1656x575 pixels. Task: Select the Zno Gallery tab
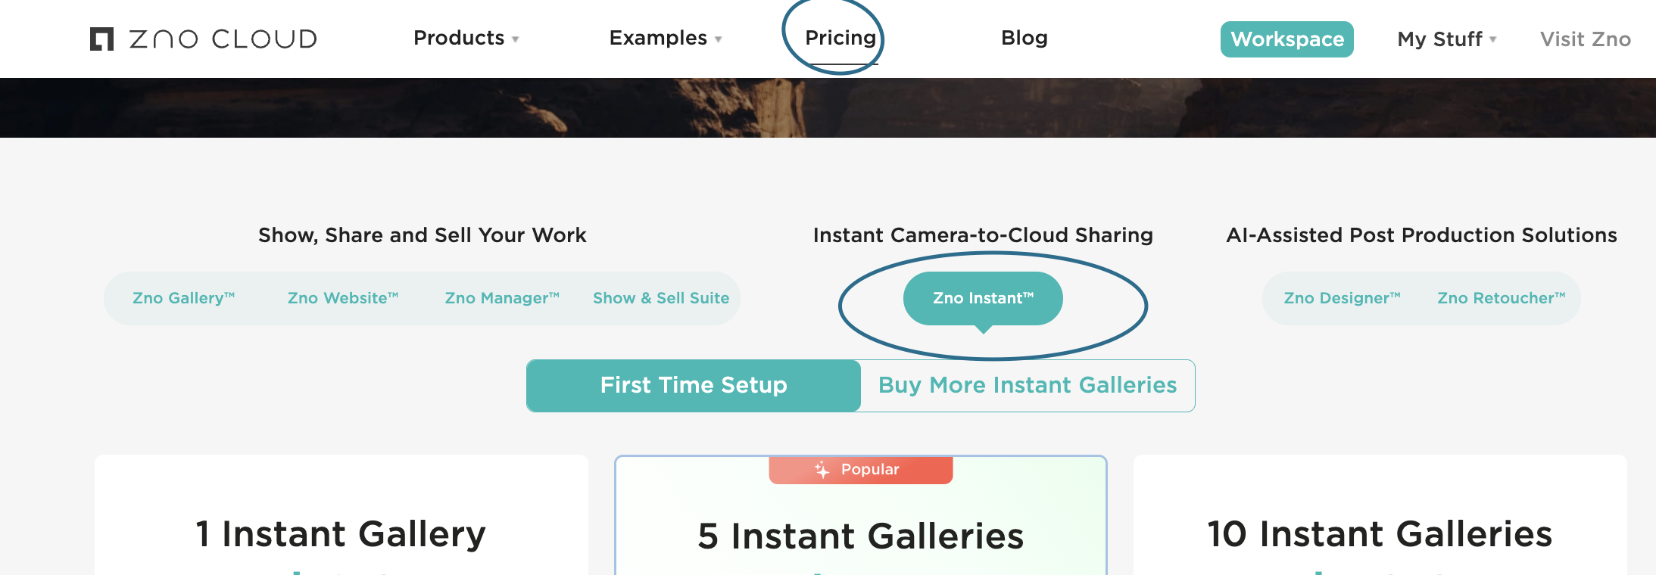pyautogui.click(x=184, y=298)
